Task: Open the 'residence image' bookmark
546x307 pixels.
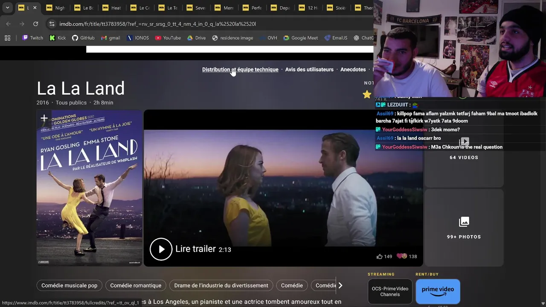Action: point(232,38)
